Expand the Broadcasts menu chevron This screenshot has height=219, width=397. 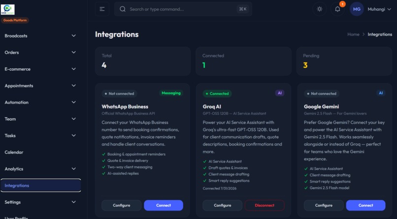coord(74,36)
